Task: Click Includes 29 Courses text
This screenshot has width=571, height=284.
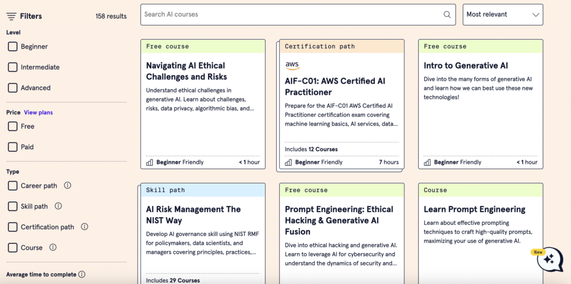Action: [173, 280]
